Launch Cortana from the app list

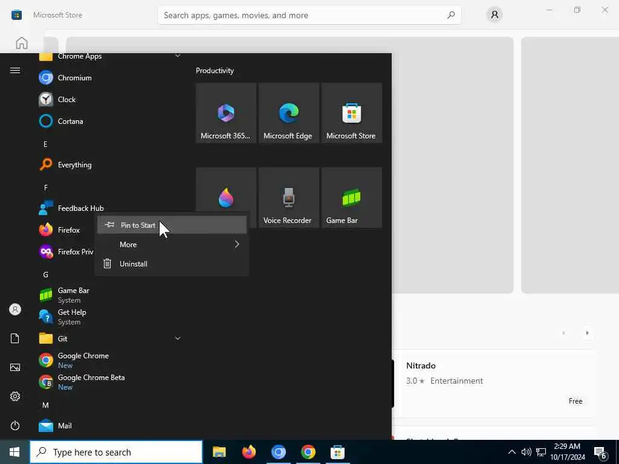pyautogui.click(x=110, y=121)
